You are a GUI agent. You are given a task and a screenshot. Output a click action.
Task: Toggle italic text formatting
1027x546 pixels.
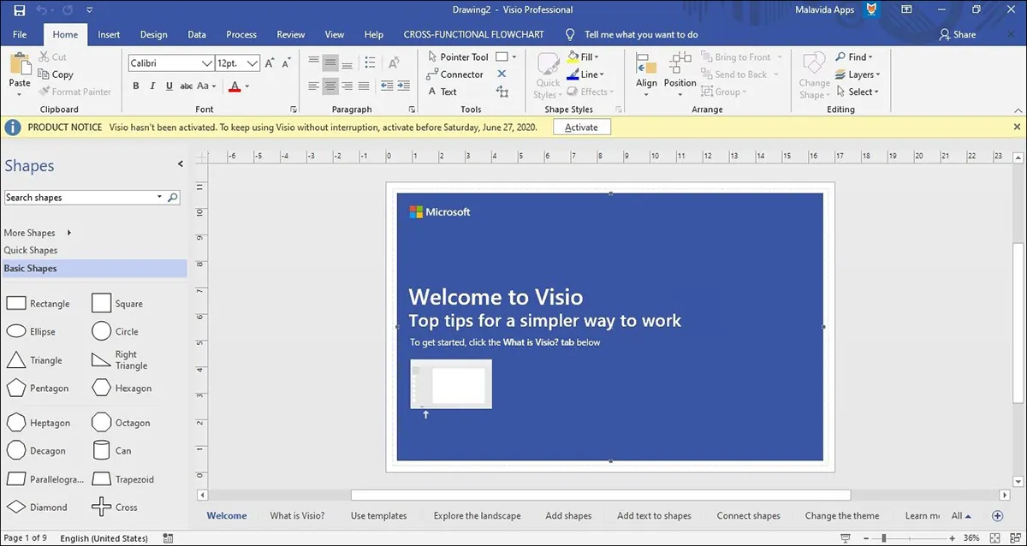tap(152, 86)
